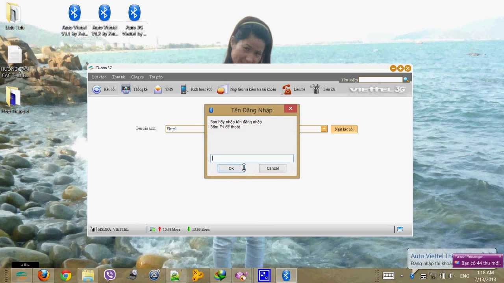Open the Linh Tinh desktop folder

(x=15, y=17)
